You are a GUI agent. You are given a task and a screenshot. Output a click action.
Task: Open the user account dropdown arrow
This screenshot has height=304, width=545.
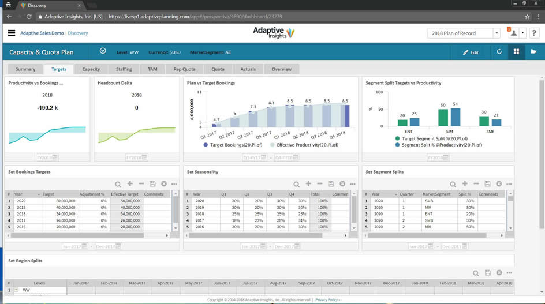(522, 33)
